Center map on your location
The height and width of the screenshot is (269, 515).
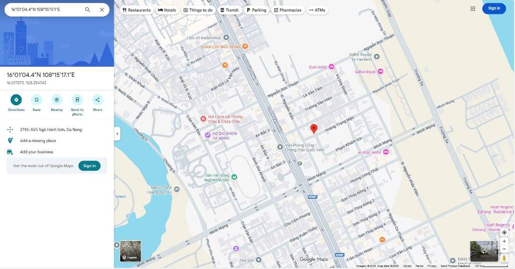click(x=504, y=232)
